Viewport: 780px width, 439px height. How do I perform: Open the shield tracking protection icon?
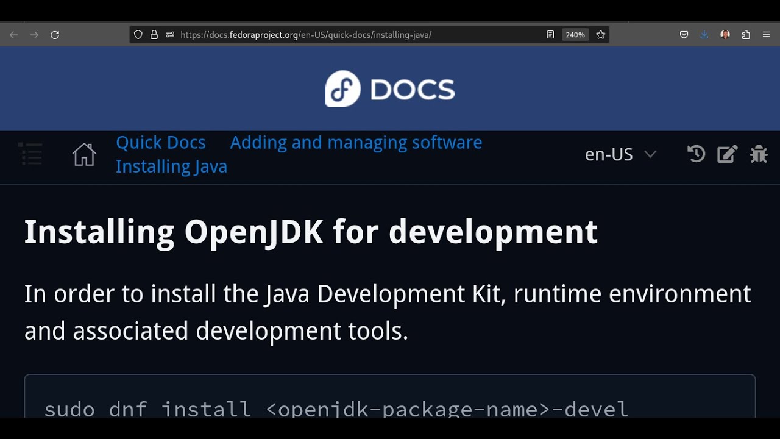click(x=138, y=35)
